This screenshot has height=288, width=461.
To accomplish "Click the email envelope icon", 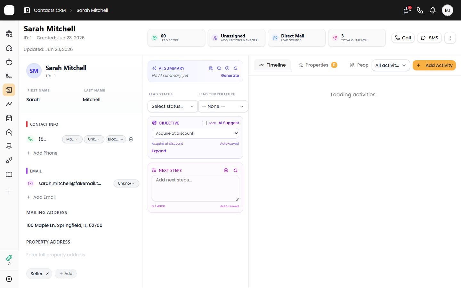I will click(x=30, y=183).
